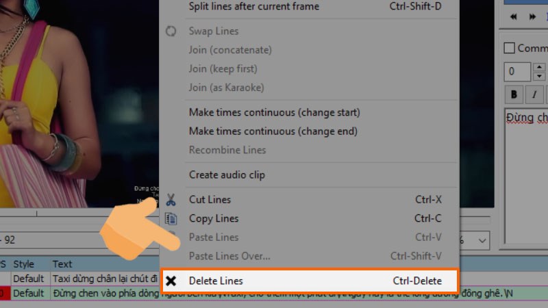Image resolution: width=548 pixels, height=308 pixels.
Task: Click the Swap Lines circular icon
Action: click(171, 31)
